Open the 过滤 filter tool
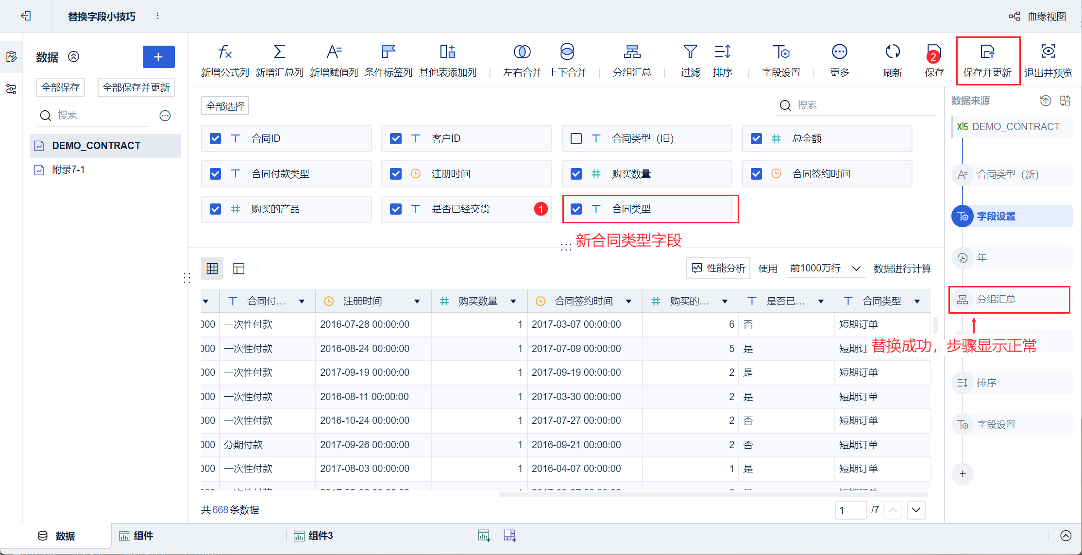 [x=690, y=52]
